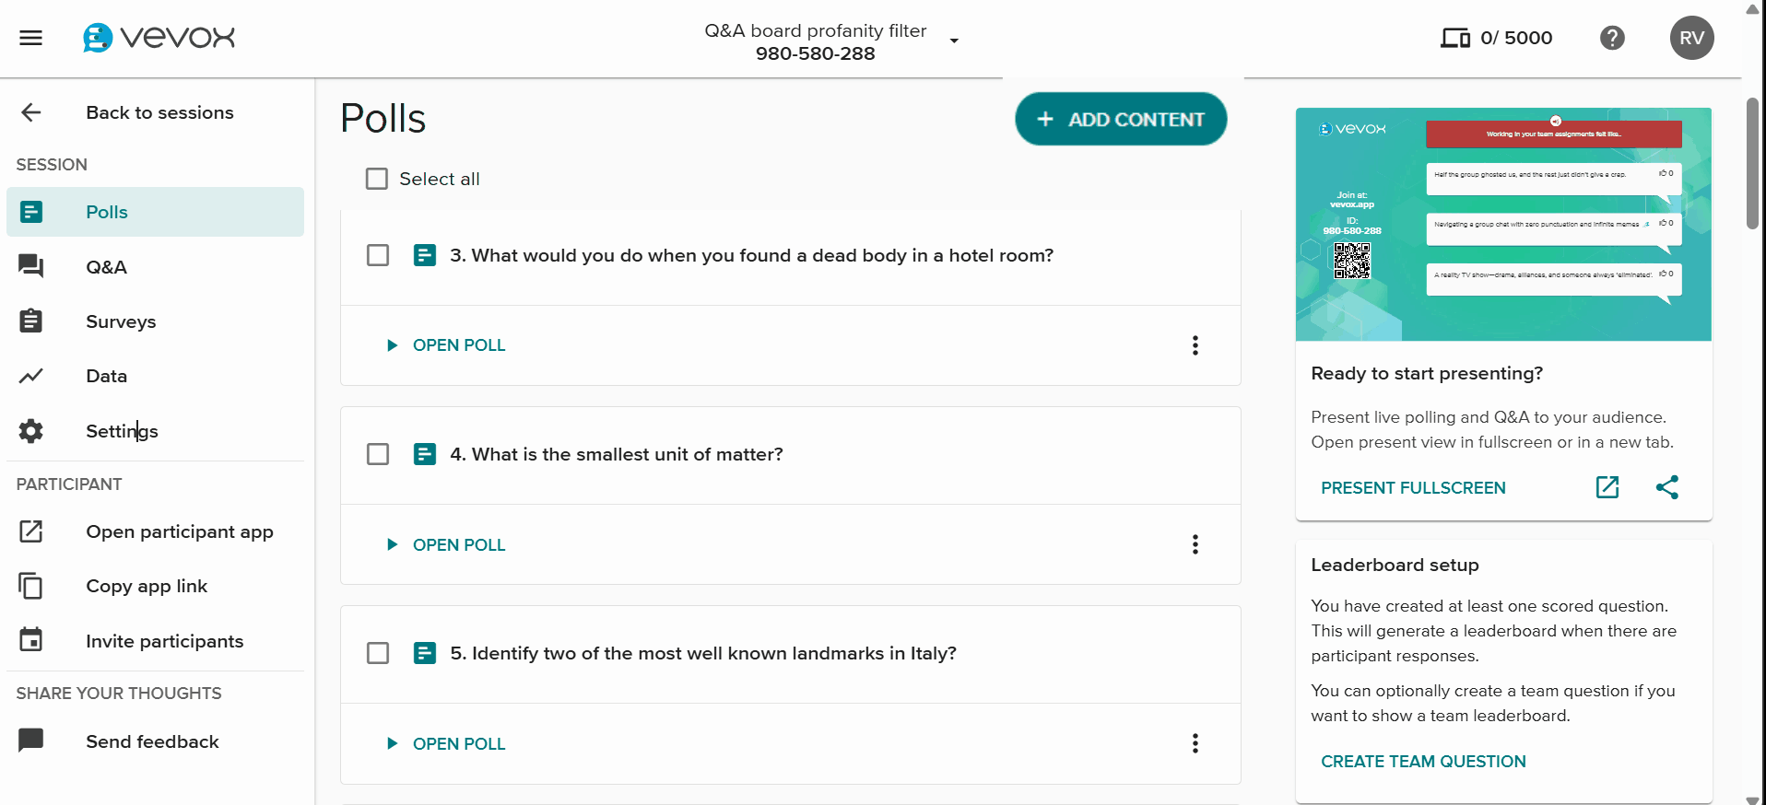
Task: Open the kebab menu on question 4
Action: [1195, 544]
